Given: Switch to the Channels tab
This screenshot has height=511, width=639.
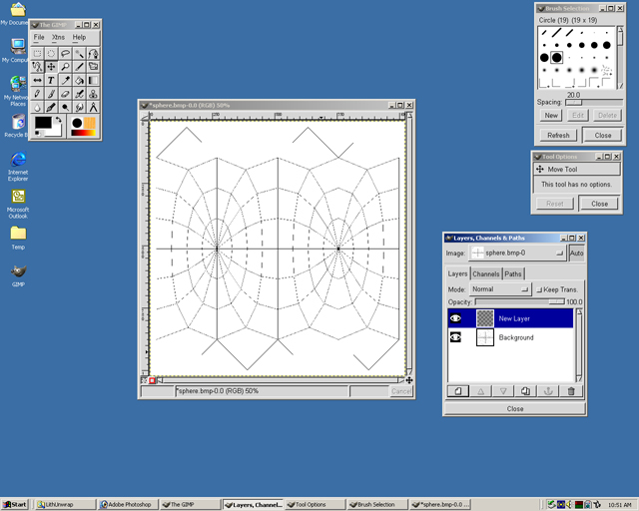Looking at the screenshot, I should pyautogui.click(x=486, y=274).
